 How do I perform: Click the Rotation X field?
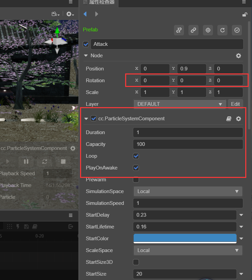tap(155, 81)
